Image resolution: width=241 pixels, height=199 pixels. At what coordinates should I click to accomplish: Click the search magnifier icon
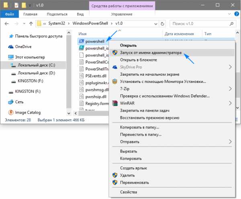231,24
